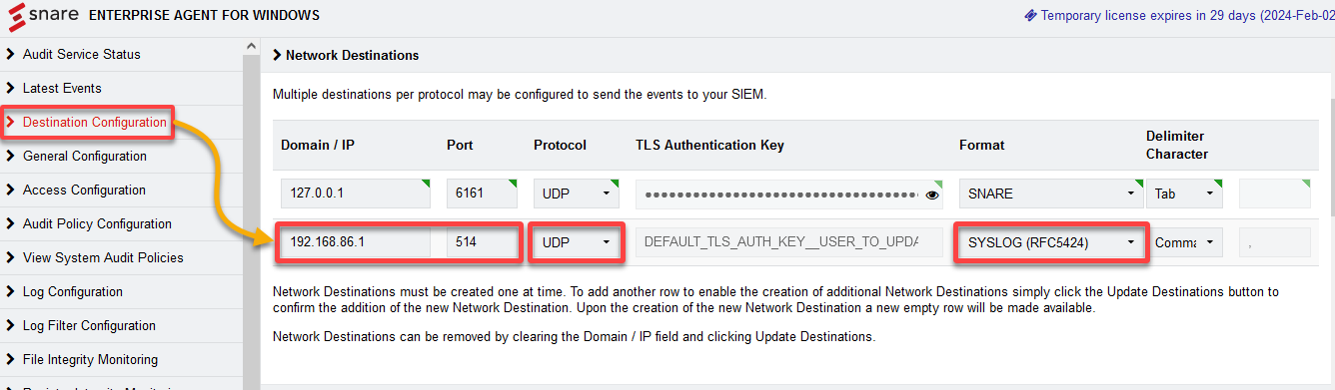Click the red chevron beside Destination Configuration
Viewport: 1335px width, 390px height.
click(x=11, y=122)
